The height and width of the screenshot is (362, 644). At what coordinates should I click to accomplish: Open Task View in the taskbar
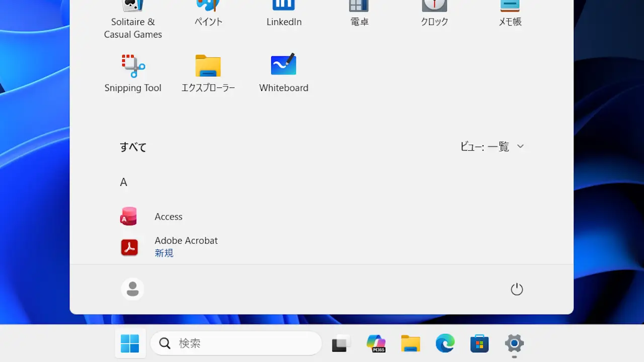pos(341,343)
